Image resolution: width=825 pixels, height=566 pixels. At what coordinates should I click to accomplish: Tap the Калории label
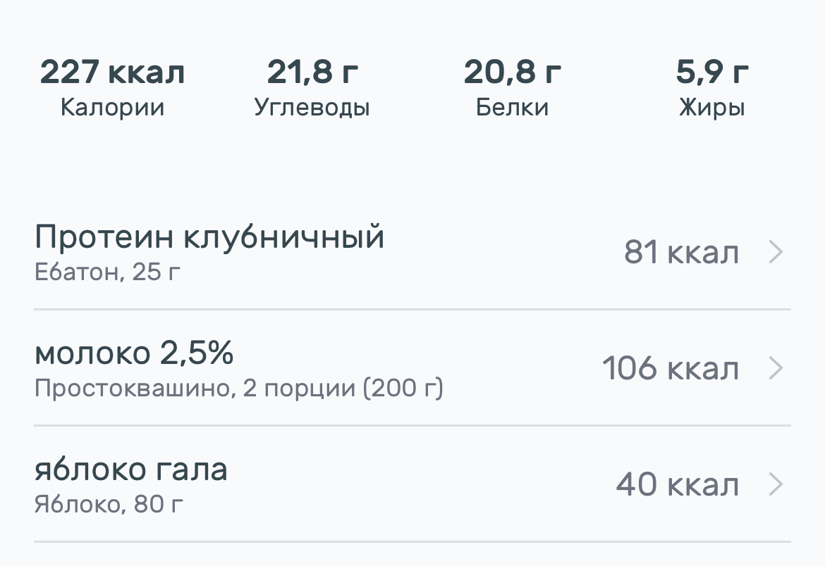click(x=112, y=108)
